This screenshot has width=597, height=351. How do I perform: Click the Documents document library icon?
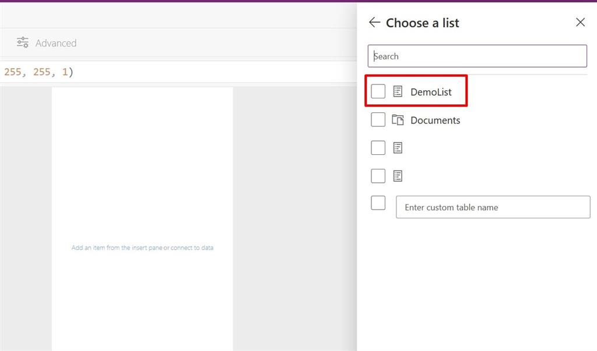tap(397, 119)
